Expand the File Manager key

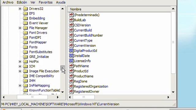tap(20, 28)
